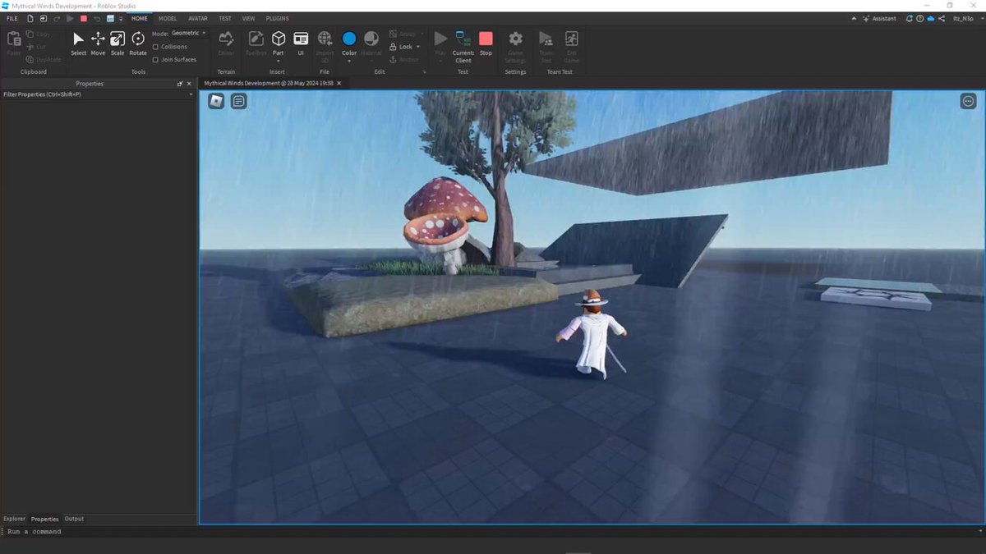
Task: Expand the Part dropdown arrow
Action: 279,60
